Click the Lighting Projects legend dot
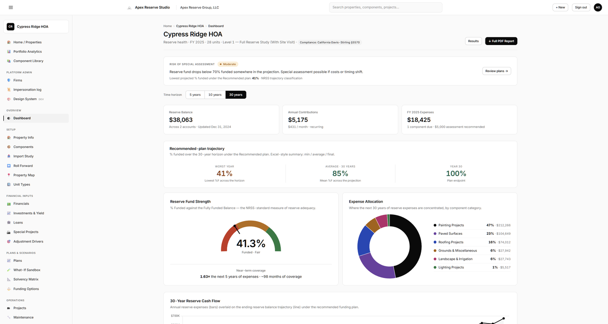The width and height of the screenshot is (608, 324). 435,268
